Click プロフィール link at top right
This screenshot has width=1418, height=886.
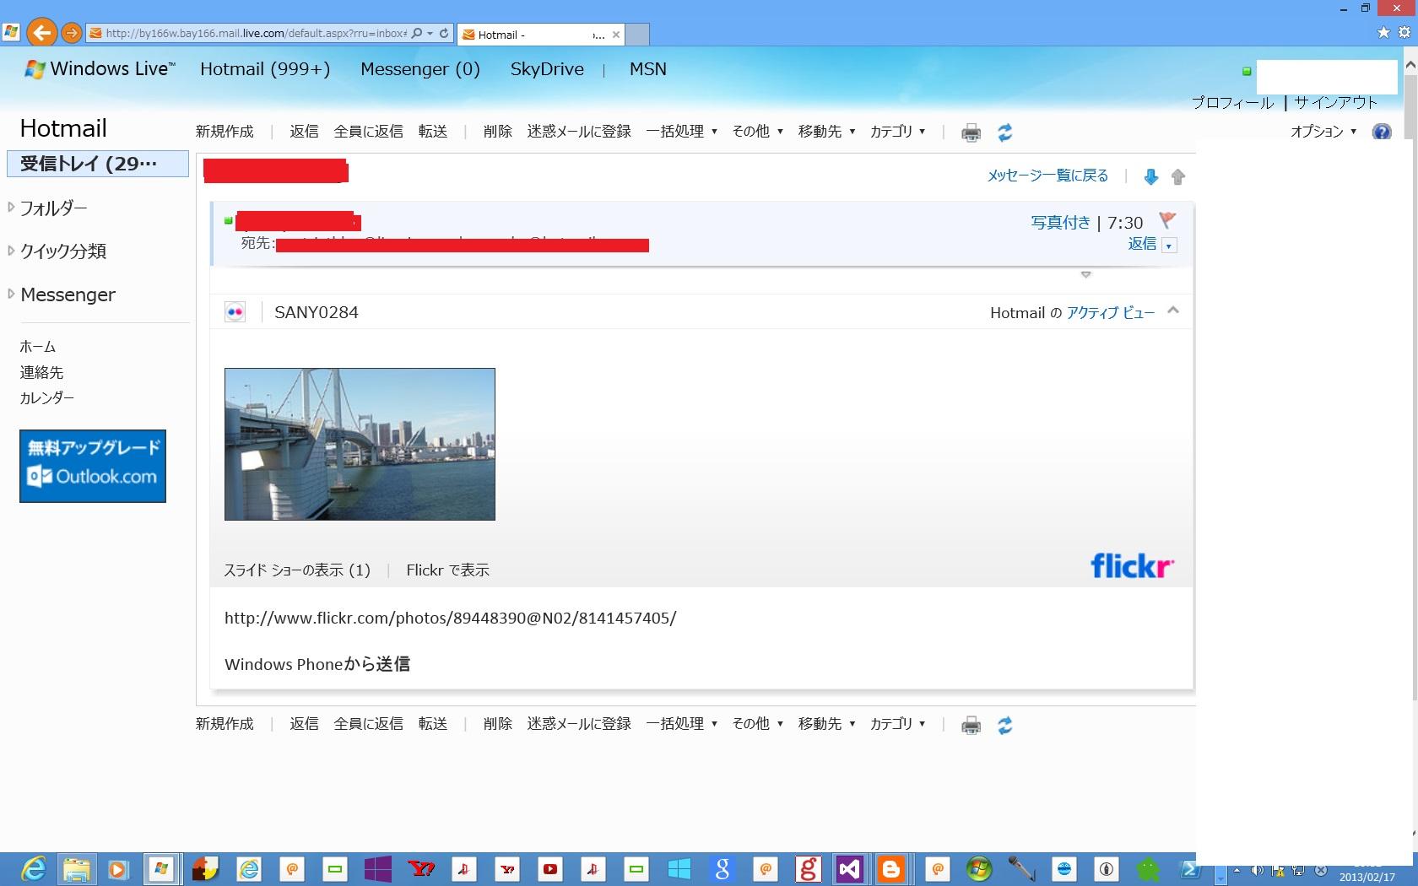pyautogui.click(x=1232, y=103)
